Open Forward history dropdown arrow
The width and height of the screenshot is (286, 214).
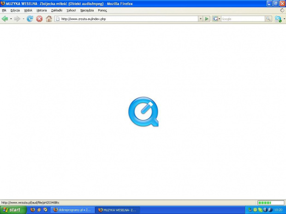[24, 19]
